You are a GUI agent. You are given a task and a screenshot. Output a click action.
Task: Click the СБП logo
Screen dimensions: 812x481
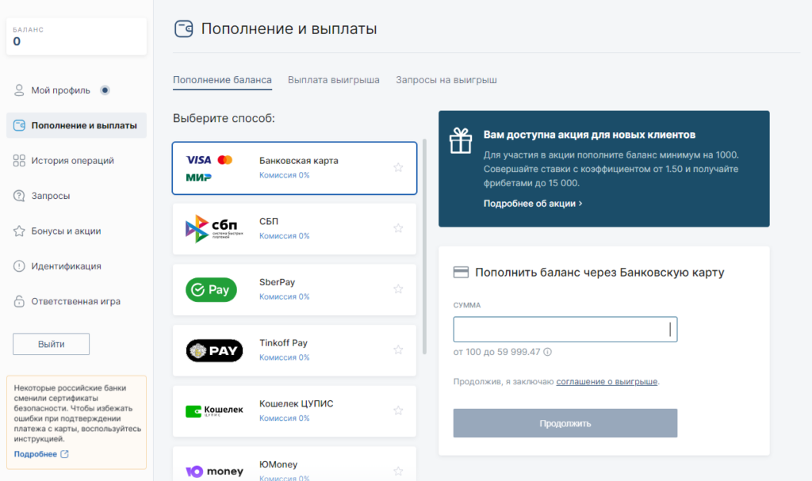tap(214, 229)
